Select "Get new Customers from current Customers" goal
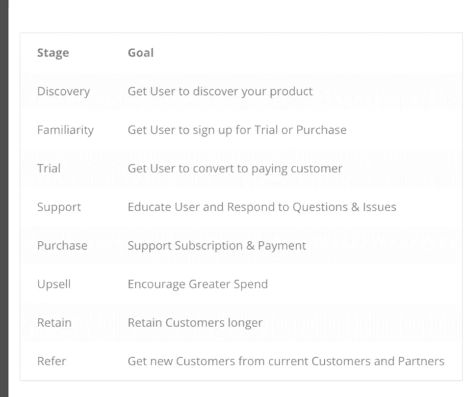The width and height of the screenshot is (467, 397). pyautogui.click(x=286, y=361)
